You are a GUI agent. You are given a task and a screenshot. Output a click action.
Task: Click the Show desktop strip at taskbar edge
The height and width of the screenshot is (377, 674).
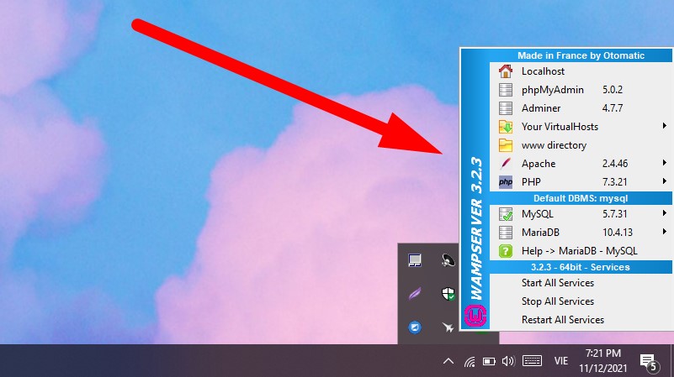[x=671, y=360]
